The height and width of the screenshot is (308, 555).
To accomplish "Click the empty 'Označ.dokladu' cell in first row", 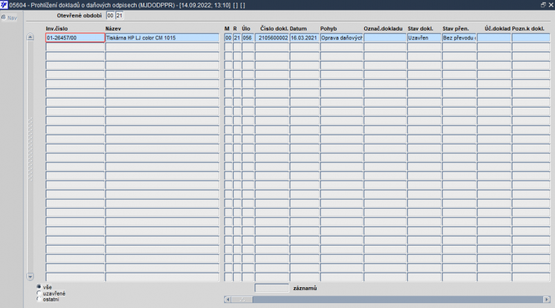I will pos(385,37).
